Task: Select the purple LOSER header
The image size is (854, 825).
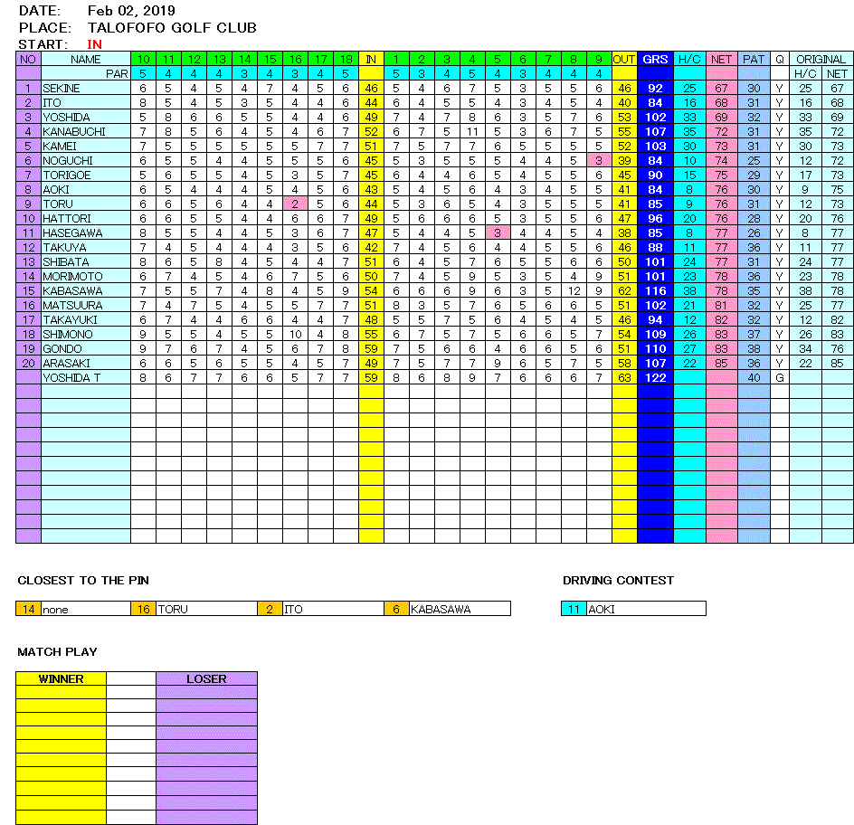Action: pos(206,678)
